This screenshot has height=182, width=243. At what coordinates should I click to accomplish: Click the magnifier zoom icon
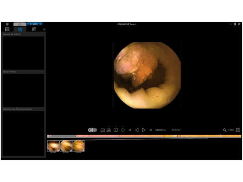(225, 130)
